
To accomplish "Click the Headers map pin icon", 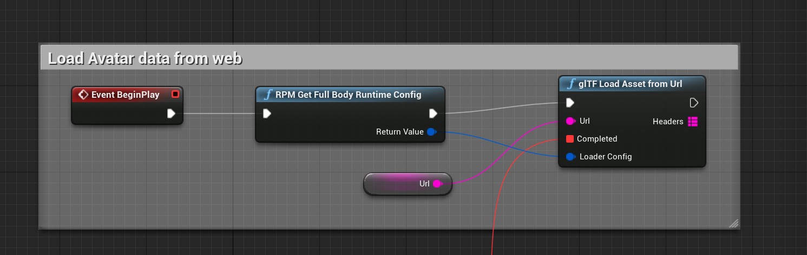I will tap(693, 122).
